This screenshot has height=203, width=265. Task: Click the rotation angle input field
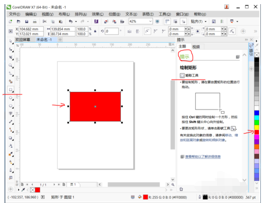pos(112,32)
